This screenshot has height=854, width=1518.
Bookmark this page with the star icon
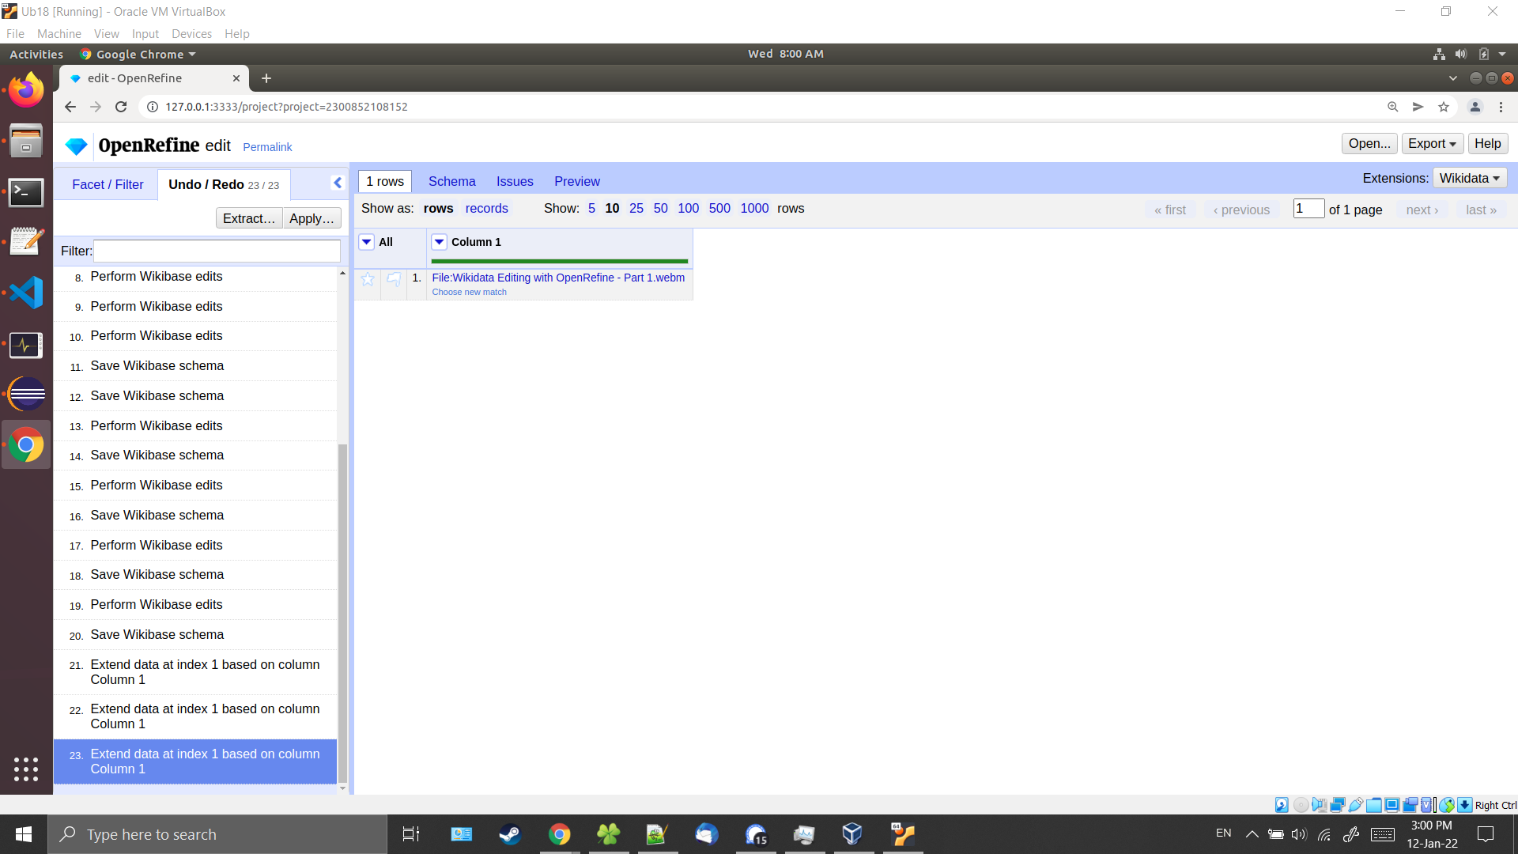pos(1444,107)
